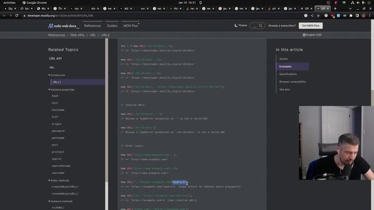Switch to the first browser tab labeled Sig

pos(10,8)
